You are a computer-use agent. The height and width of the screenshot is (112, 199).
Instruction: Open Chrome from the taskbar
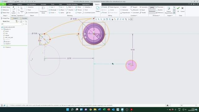click(x=90, y=110)
